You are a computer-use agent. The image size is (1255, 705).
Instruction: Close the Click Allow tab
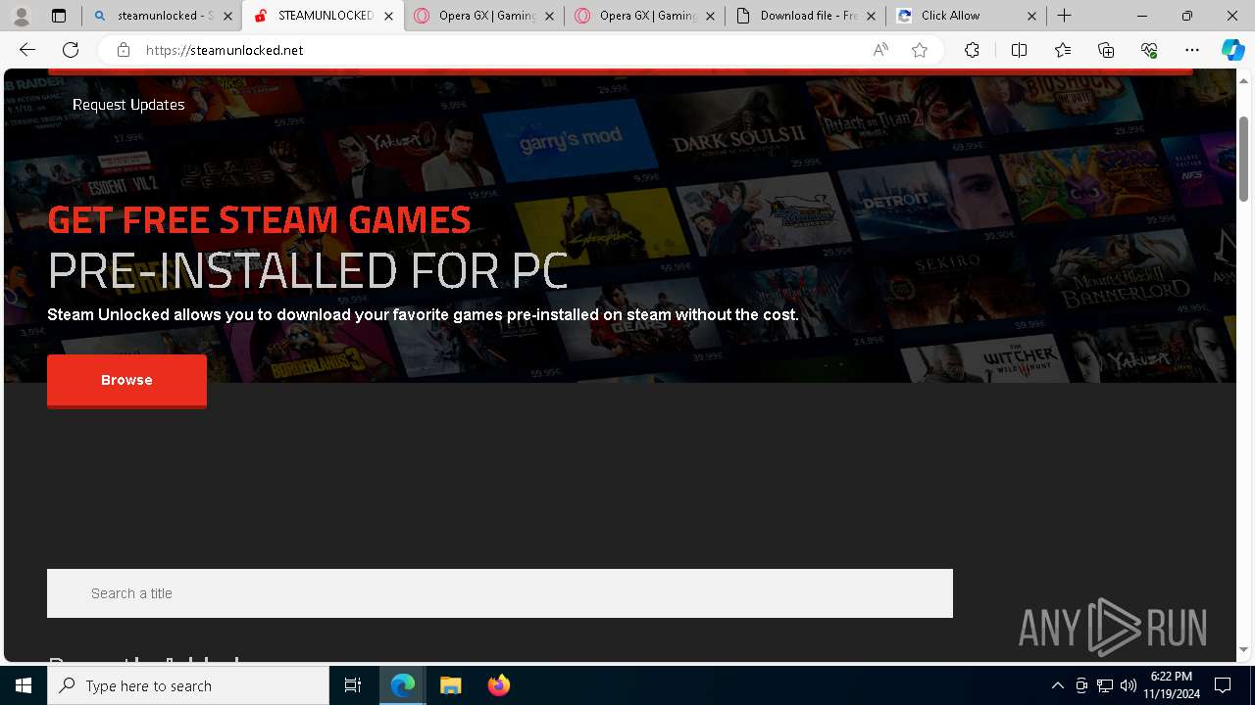coord(1031,16)
